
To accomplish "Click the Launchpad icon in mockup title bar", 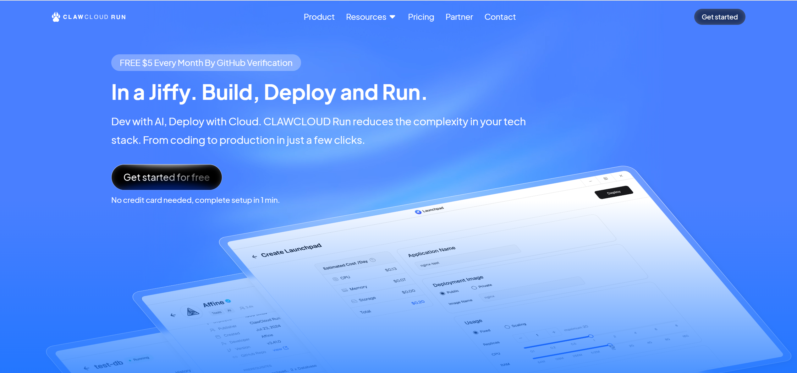I will tap(418, 212).
